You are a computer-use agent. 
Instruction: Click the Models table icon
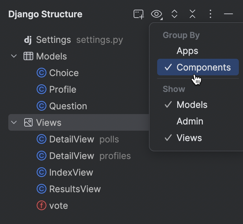pyautogui.click(x=28, y=56)
